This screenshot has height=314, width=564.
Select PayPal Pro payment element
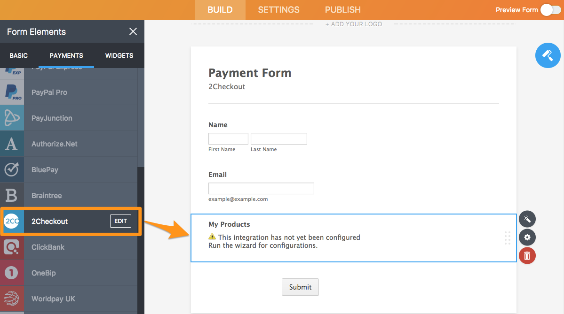(x=69, y=92)
